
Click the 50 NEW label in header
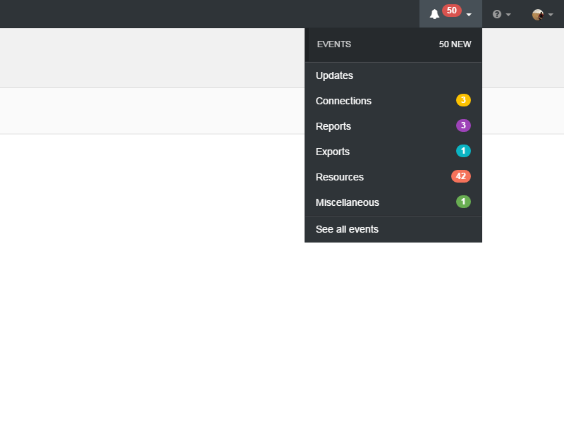pyautogui.click(x=455, y=44)
